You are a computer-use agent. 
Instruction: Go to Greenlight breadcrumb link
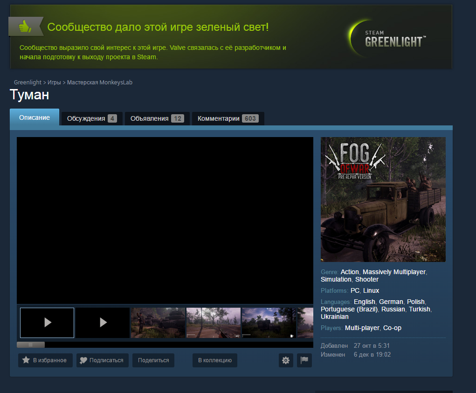[x=28, y=82]
